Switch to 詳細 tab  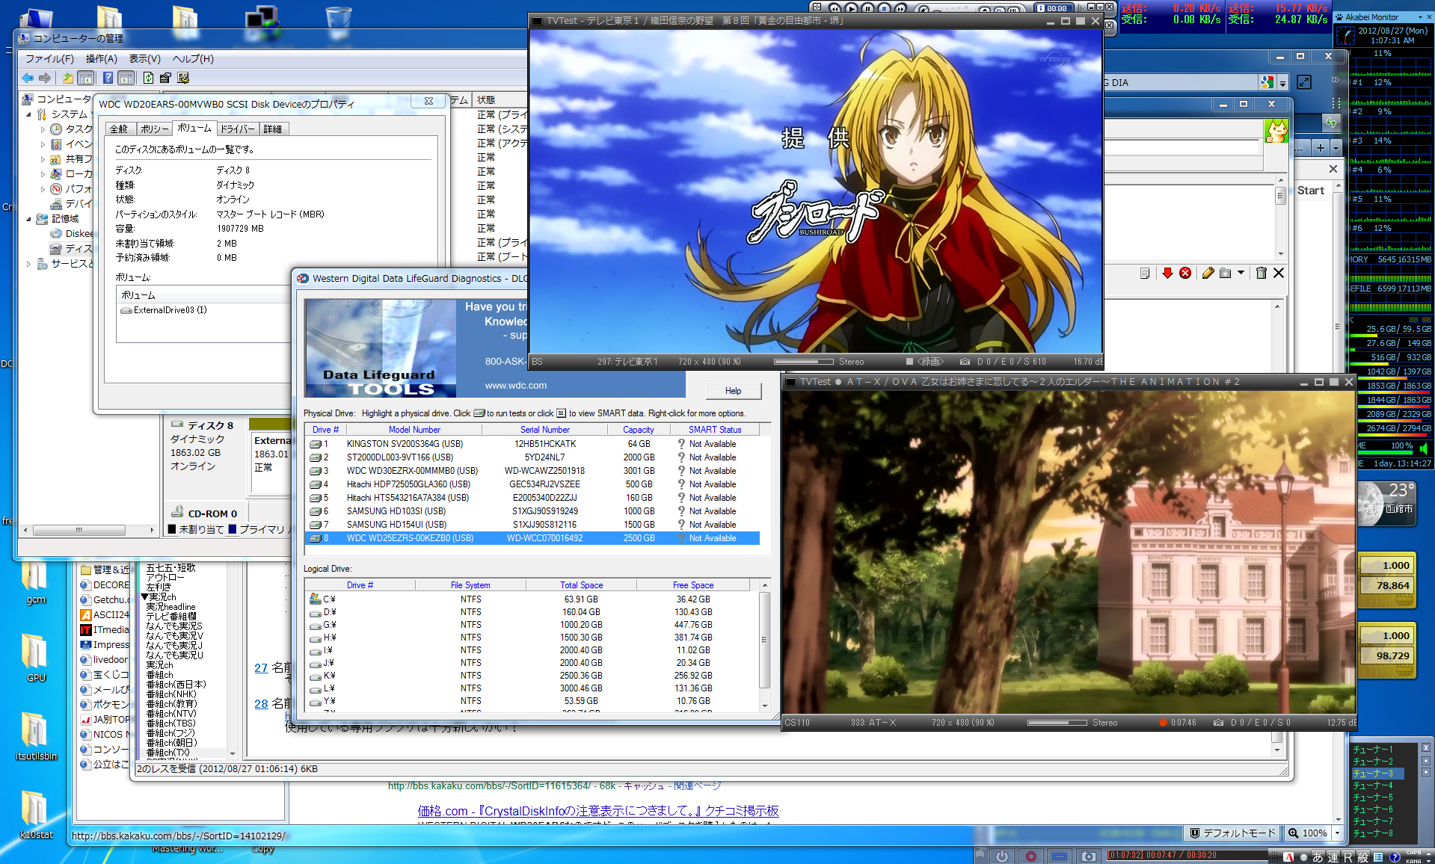click(x=273, y=129)
